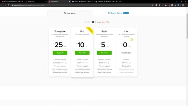Select the Monthly billing label
Image resolution: width=188 pixels, height=106 pixels.
click(x=88, y=22)
